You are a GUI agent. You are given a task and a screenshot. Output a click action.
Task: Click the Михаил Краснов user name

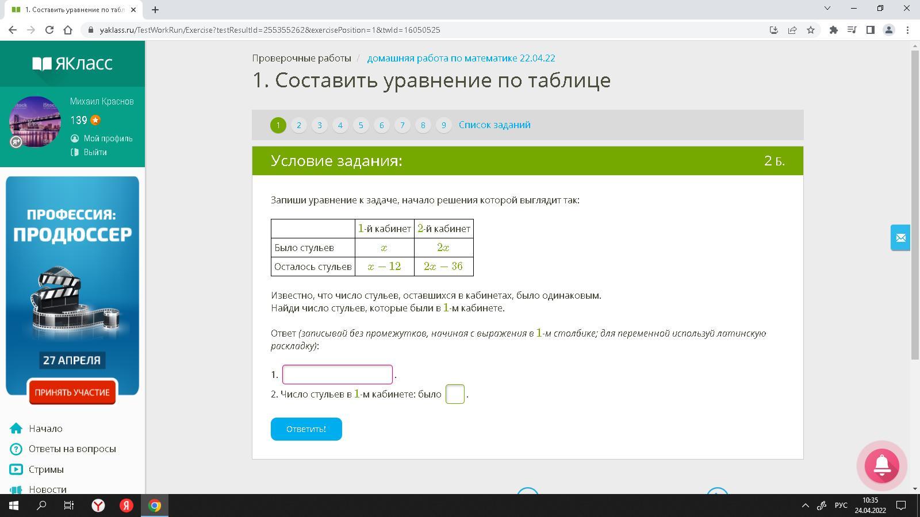(102, 101)
